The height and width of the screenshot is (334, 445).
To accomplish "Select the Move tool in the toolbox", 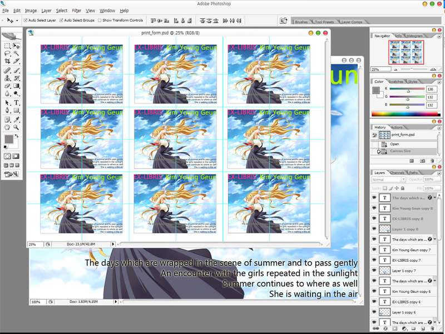I will pos(16,46).
